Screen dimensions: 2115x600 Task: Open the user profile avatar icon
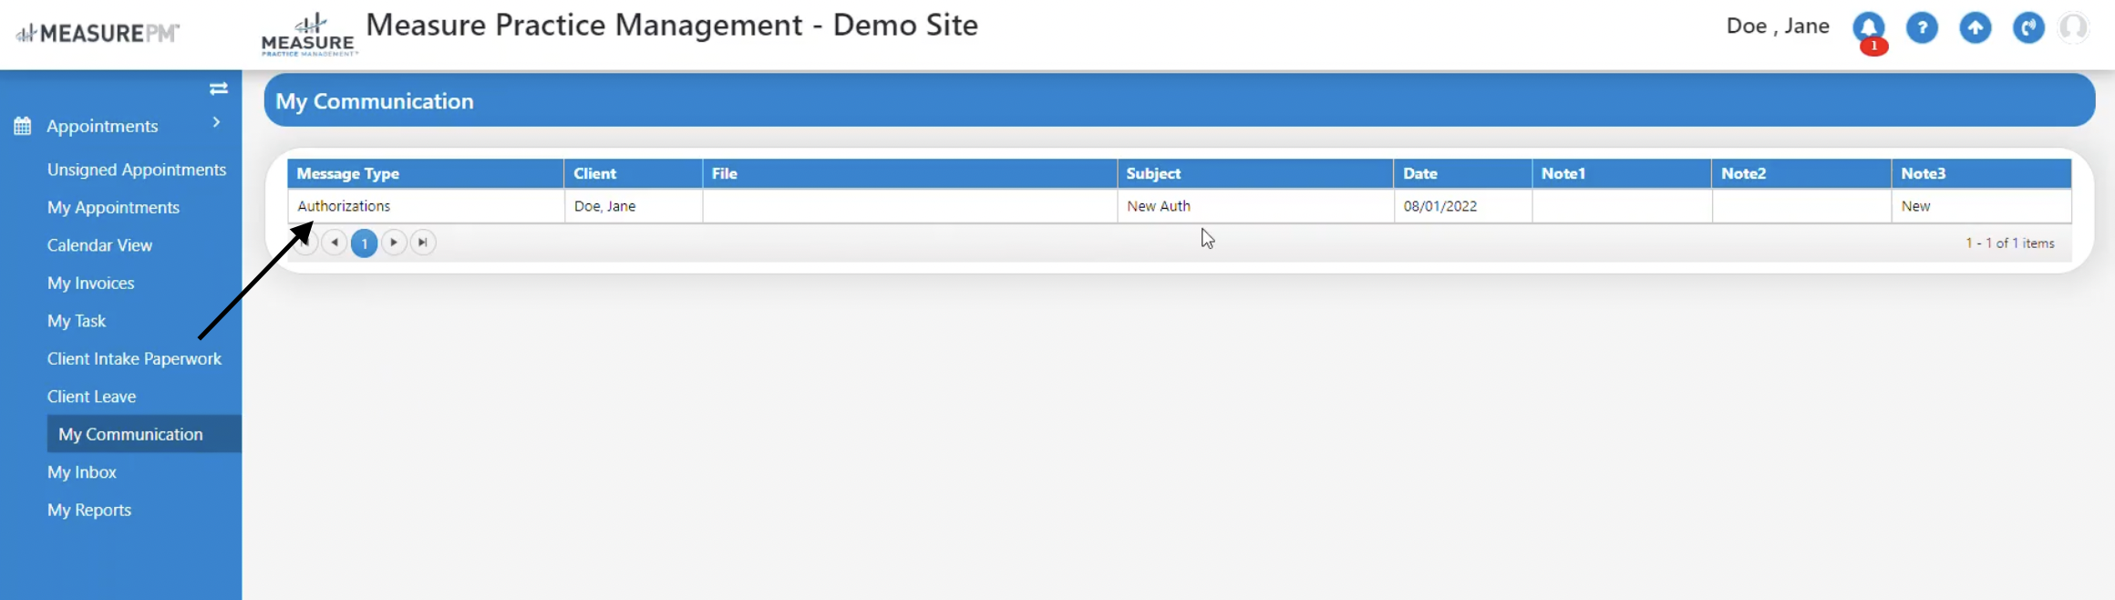click(x=2074, y=28)
